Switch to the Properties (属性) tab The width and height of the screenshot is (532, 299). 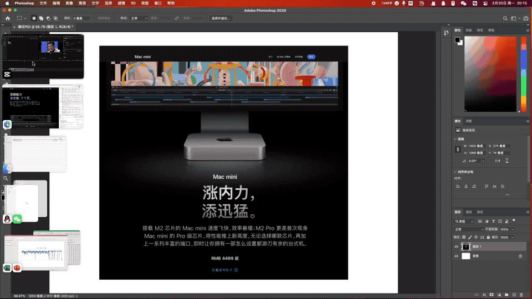click(458, 121)
